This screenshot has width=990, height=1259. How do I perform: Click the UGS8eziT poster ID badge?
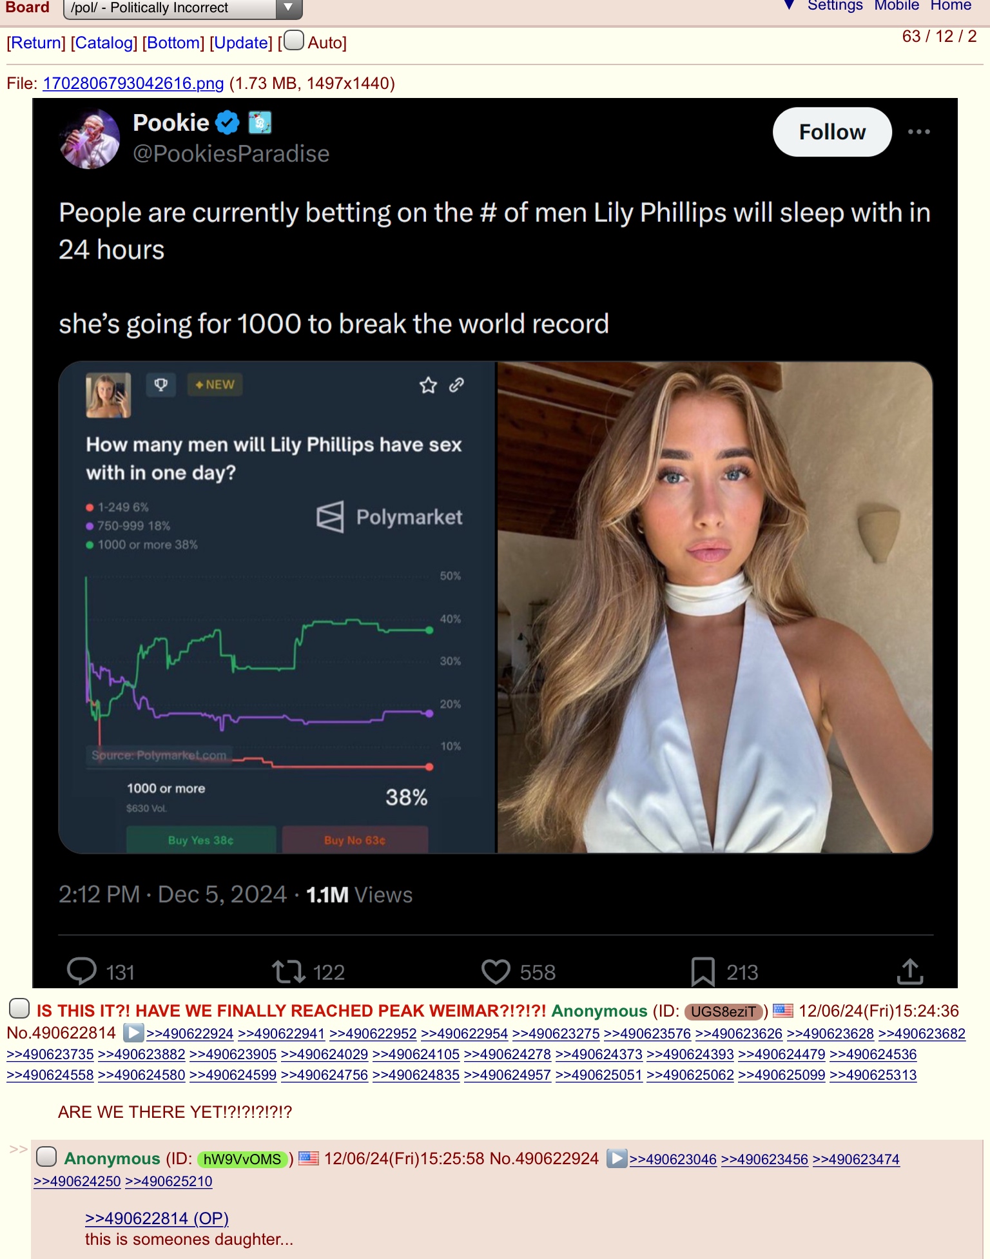723,1011
